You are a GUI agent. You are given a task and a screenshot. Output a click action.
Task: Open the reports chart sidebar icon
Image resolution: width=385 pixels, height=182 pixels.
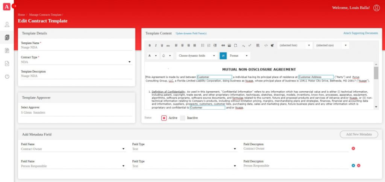(x=7, y=64)
